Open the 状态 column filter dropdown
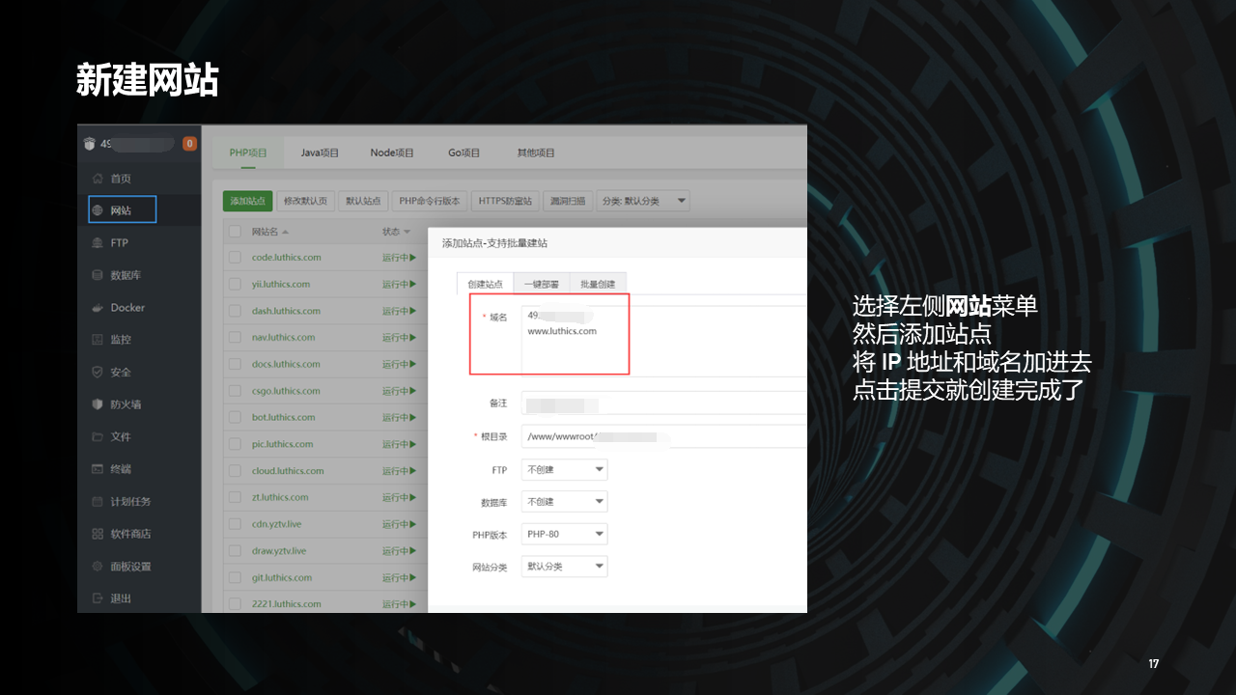This screenshot has height=695, width=1236. point(407,233)
